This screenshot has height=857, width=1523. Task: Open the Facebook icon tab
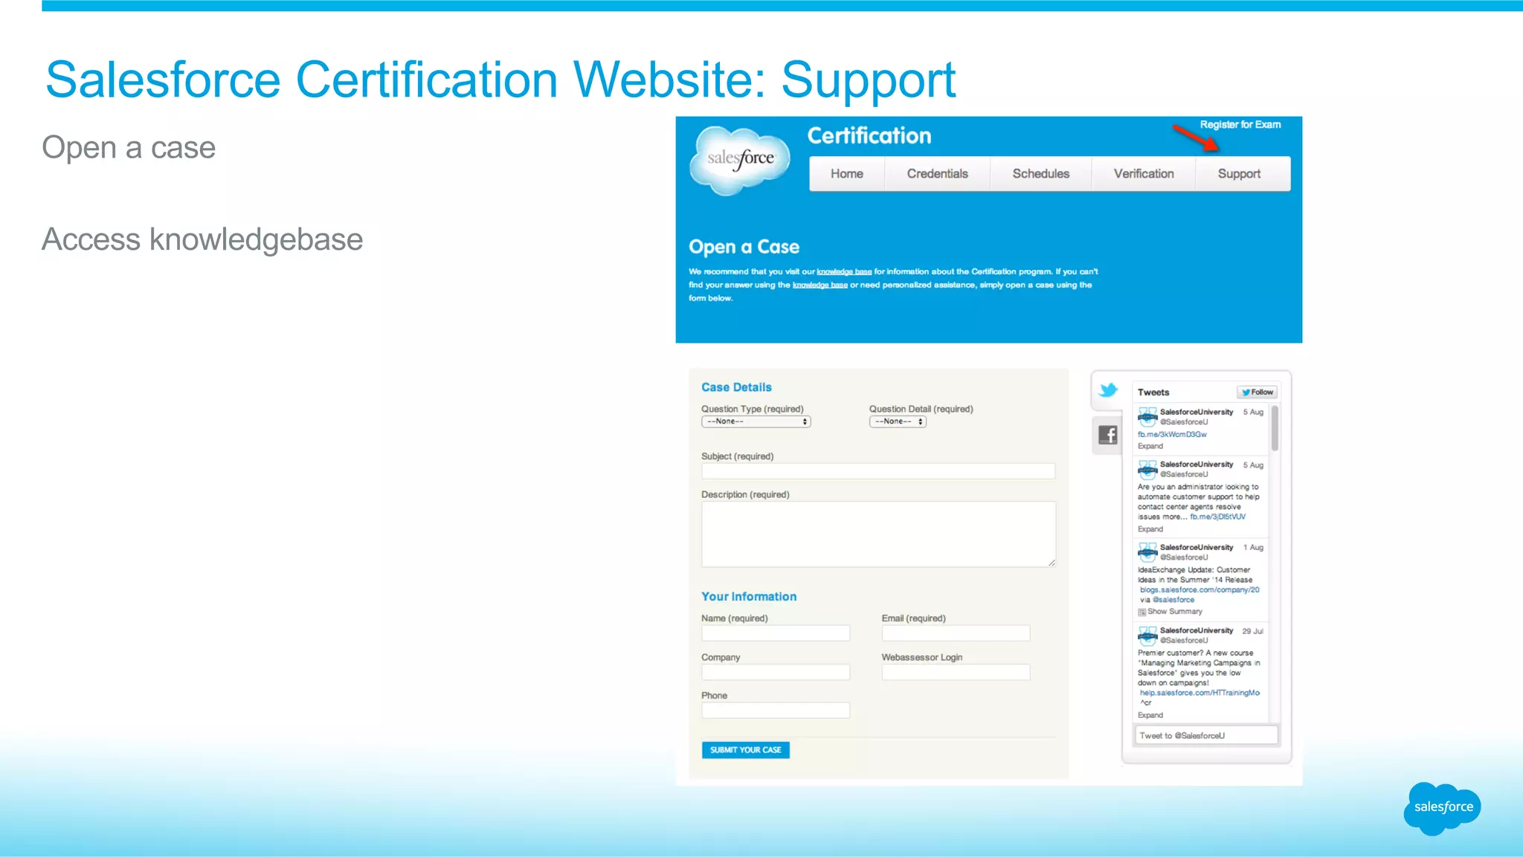tap(1108, 435)
